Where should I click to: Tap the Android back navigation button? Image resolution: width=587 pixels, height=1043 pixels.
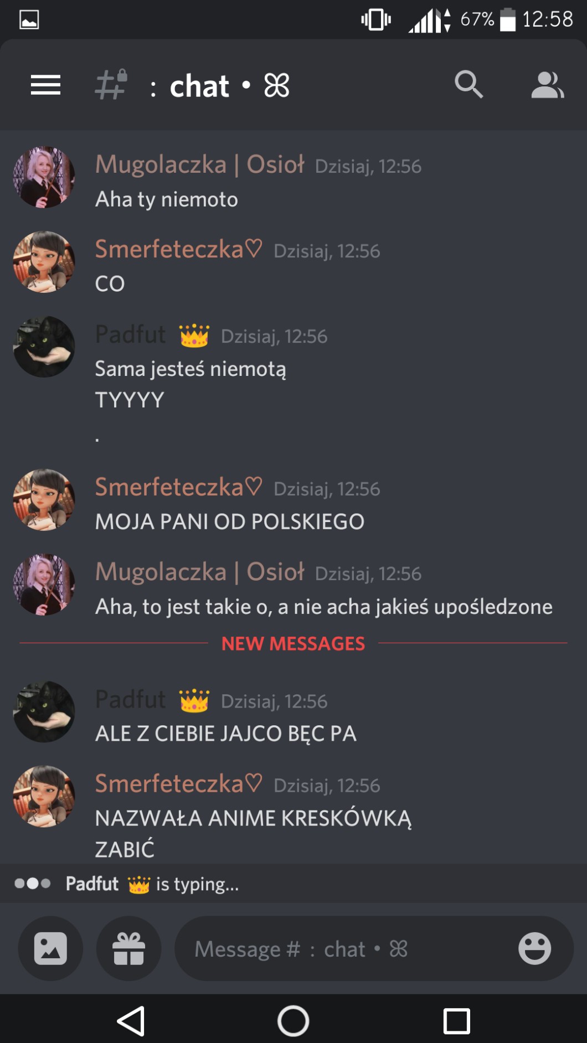pos(131,1020)
